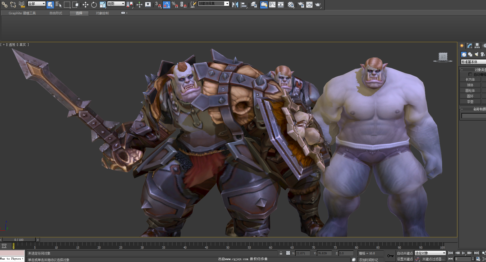Click the 设置关键点 Set Key button
Viewport: 486px width, 262px height.
pyautogui.click(x=405, y=259)
